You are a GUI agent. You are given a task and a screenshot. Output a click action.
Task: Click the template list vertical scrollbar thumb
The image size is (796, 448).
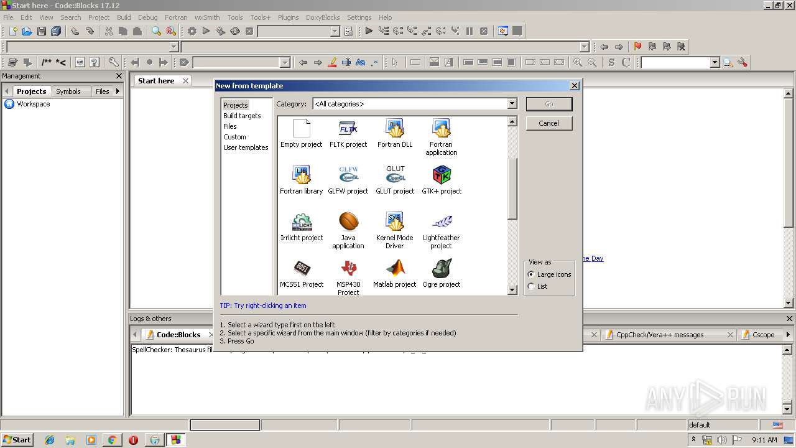tap(512, 189)
